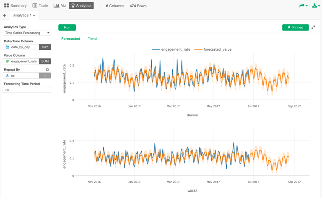Open the SUM aggregation dropdown

[45, 62]
